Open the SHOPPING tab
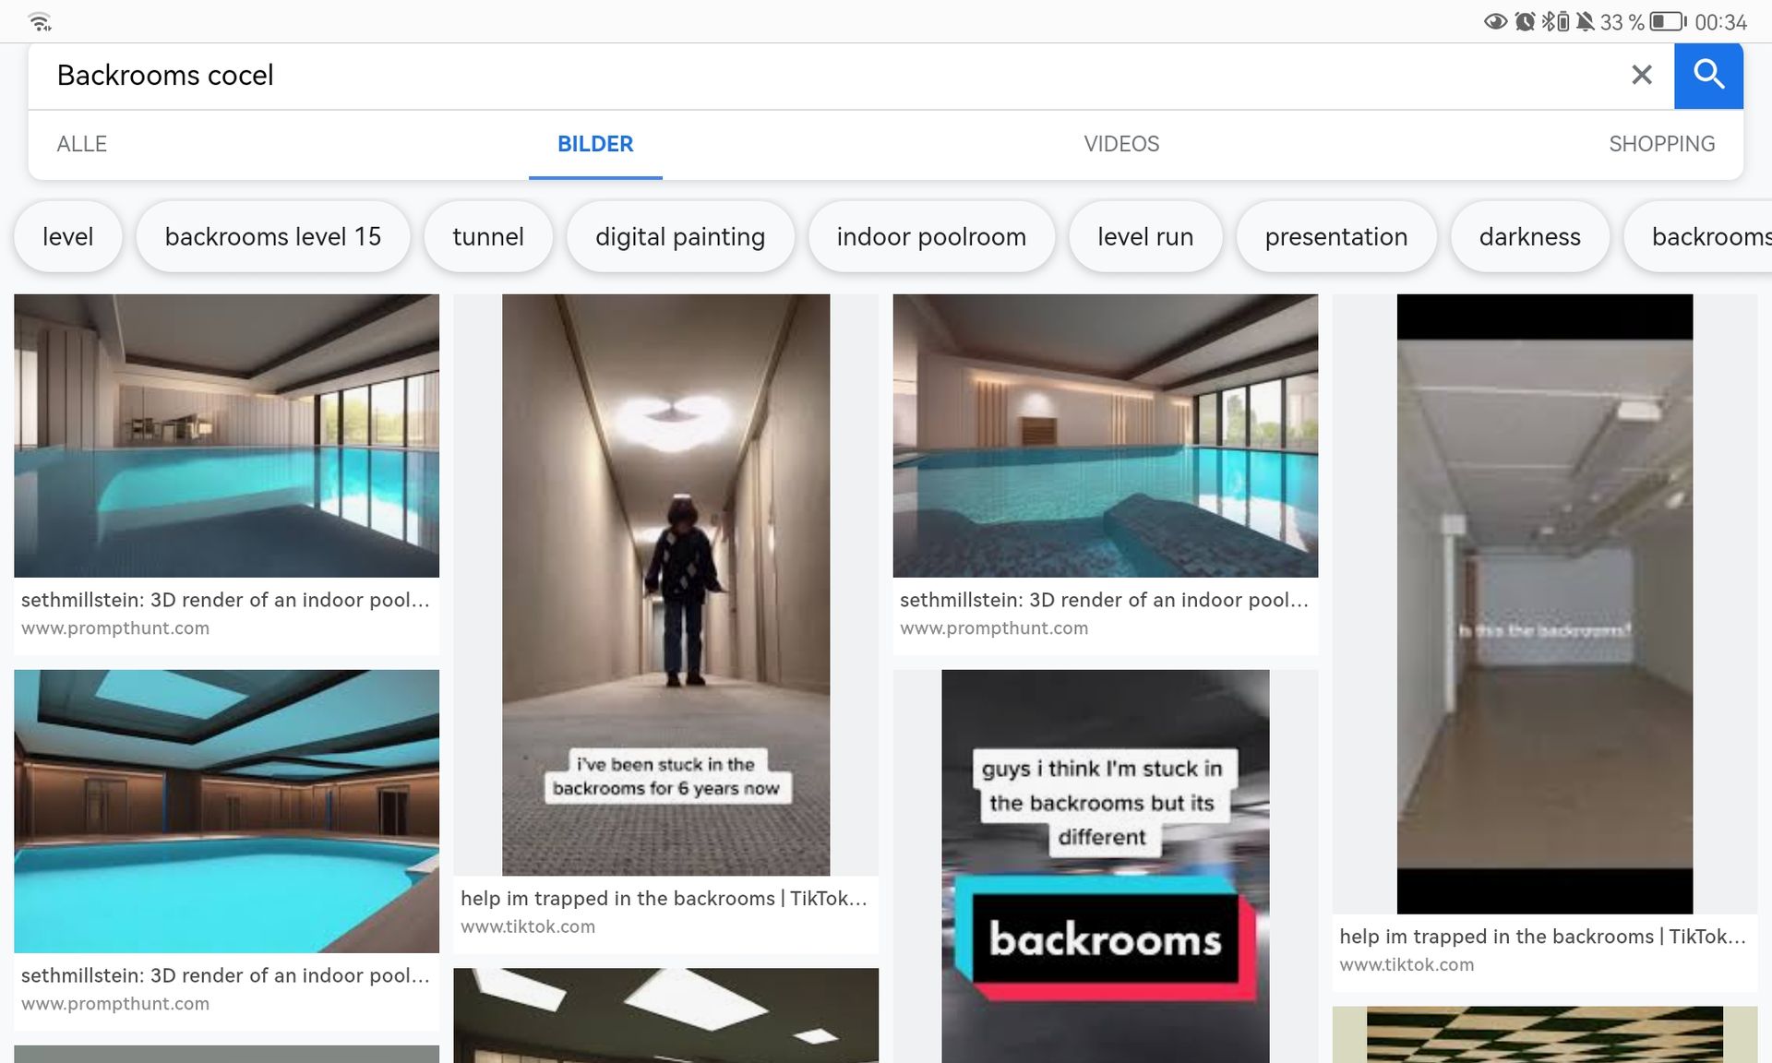 pyautogui.click(x=1661, y=144)
